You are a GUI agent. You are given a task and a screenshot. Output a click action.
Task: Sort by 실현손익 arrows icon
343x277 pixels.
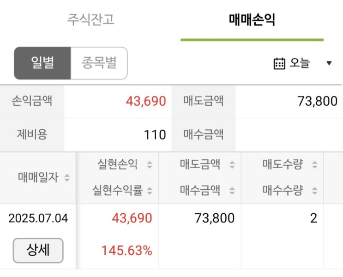pos(149,164)
